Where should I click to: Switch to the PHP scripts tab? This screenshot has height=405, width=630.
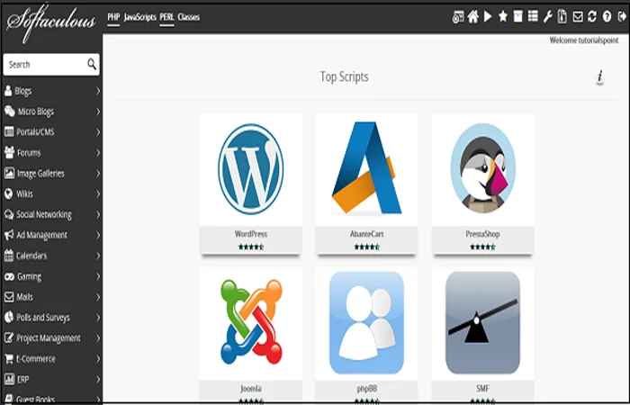pyautogui.click(x=113, y=17)
